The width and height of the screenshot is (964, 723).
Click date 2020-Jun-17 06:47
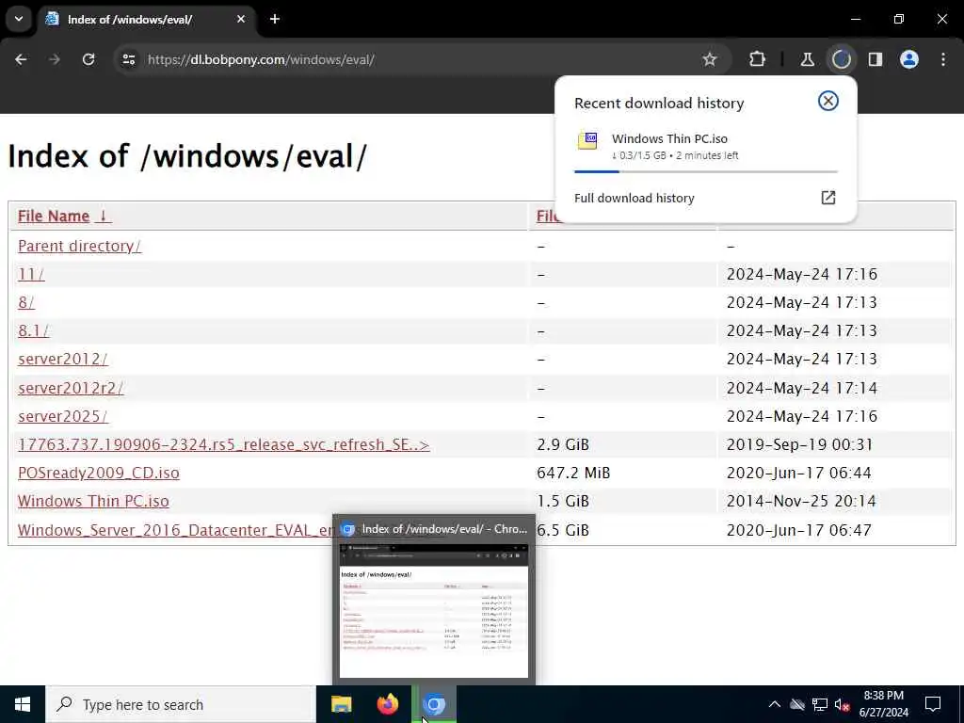[798, 530]
